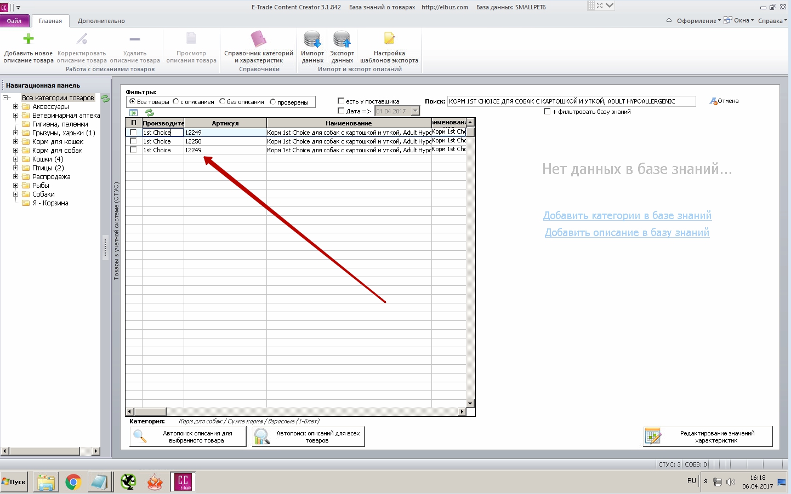The width and height of the screenshot is (791, 494).
Task: Add a new product description
Action: click(x=29, y=48)
